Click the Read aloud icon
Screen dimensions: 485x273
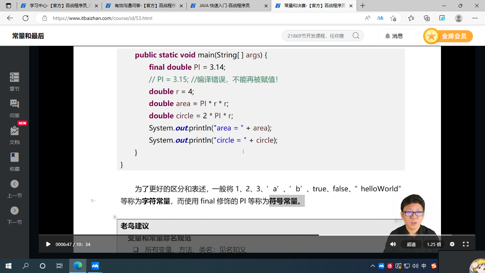coord(367,18)
